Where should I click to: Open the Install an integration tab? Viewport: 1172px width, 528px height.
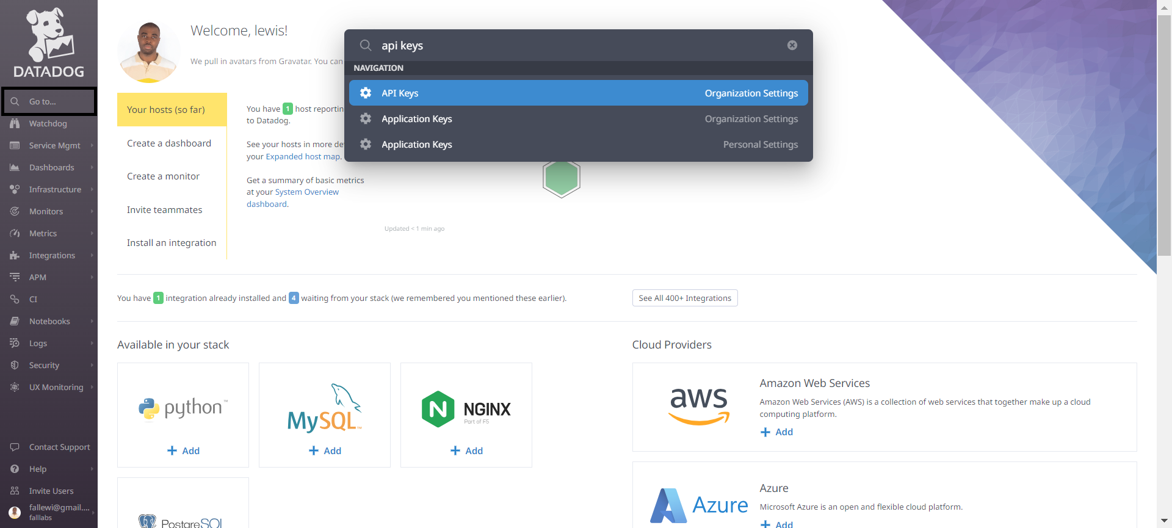pos(172,242)
